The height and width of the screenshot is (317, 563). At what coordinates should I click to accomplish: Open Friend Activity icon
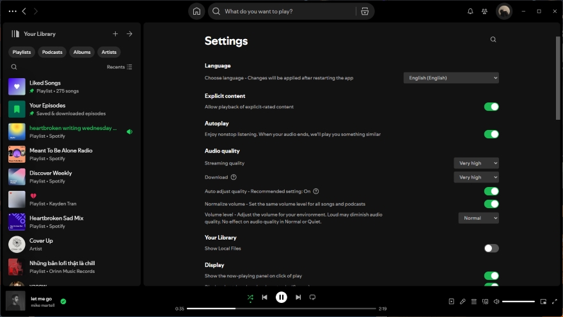pos(484,11)
